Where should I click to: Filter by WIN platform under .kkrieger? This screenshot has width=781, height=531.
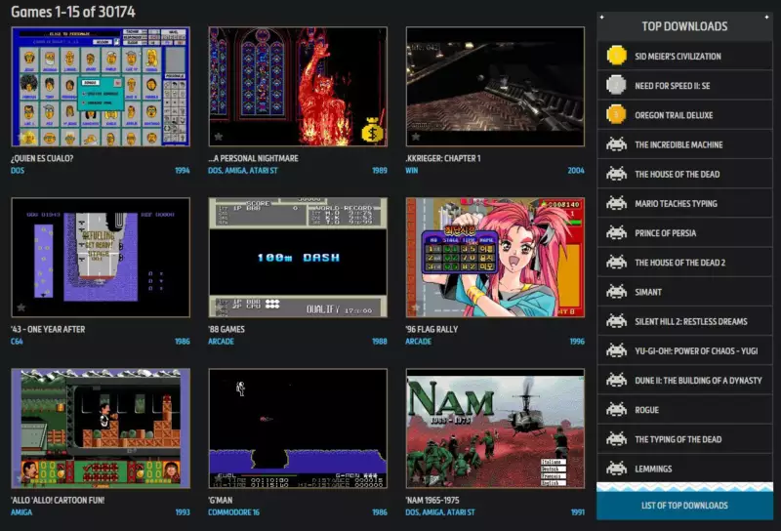411,171
